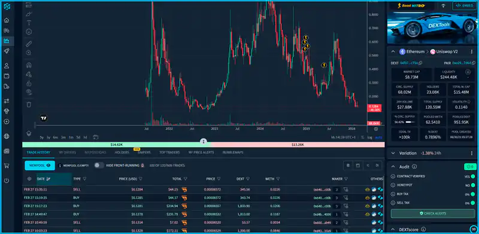Open the DEXTools home icon in sidebar

[x=7, y=20]
